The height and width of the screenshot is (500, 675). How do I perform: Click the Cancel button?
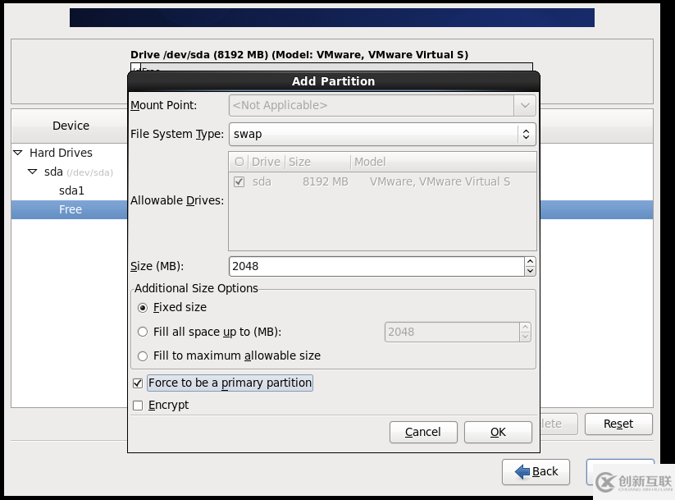click(x=423, y=433)
